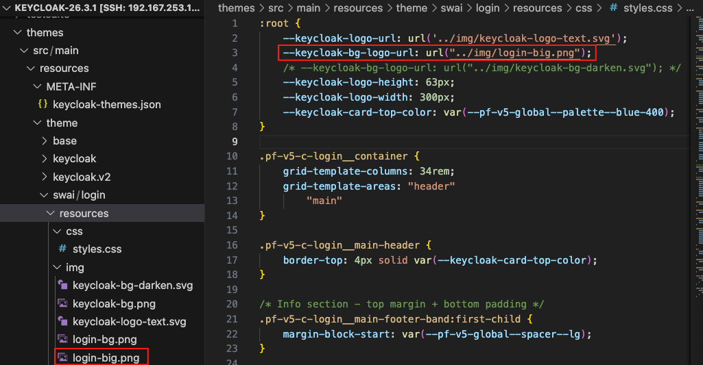
Task: Click the image icon next to login-bg.png
Action: coord(62,339)
